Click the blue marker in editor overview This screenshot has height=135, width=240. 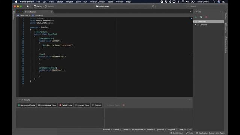click(192, 18)
